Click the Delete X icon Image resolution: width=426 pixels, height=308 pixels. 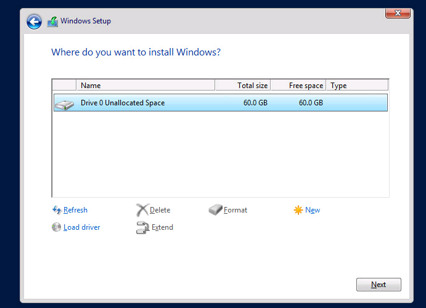[x=142, y=210]
